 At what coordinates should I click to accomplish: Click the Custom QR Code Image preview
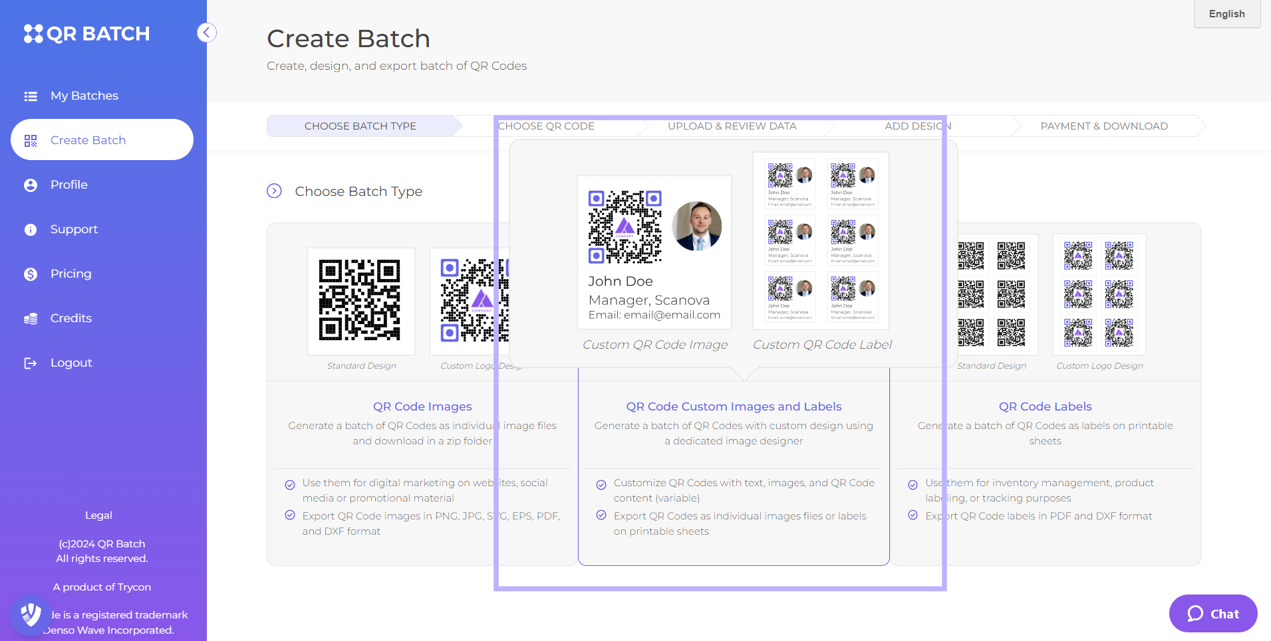pos(654,252)
